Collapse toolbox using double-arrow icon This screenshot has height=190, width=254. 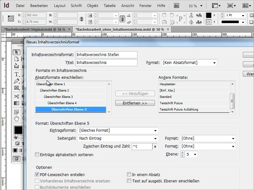tap(21, 42)
